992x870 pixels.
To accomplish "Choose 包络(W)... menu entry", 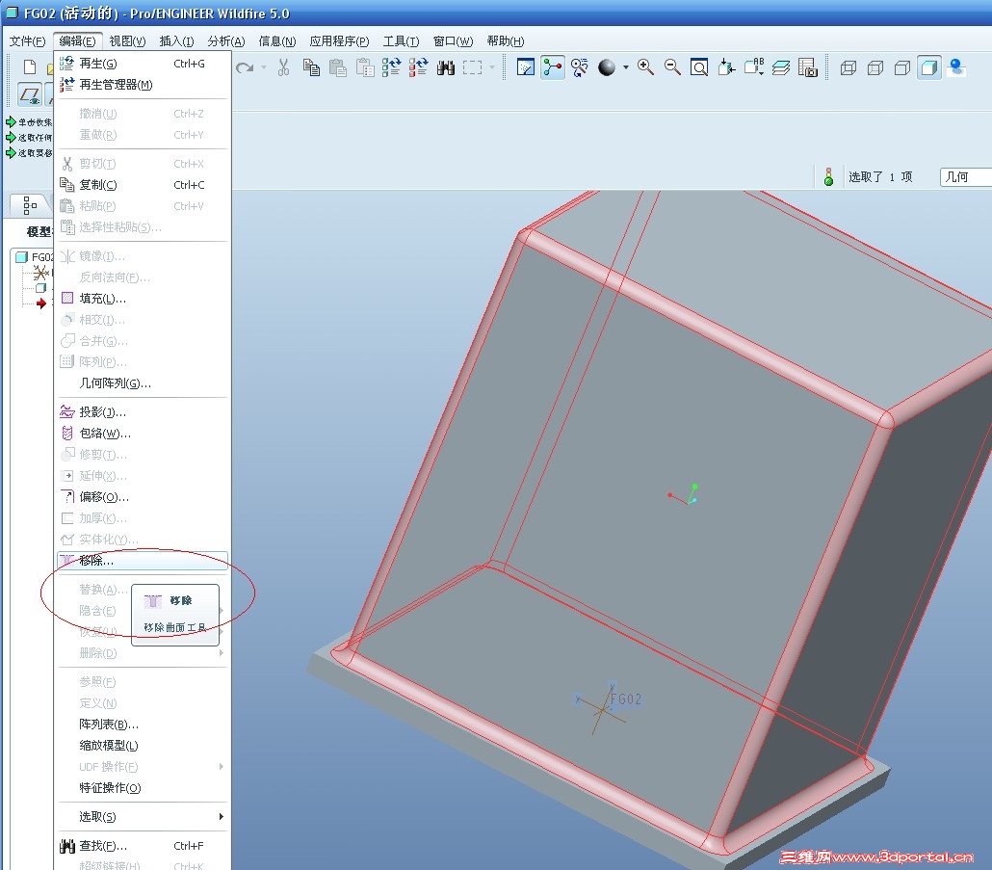I will 142,433.
